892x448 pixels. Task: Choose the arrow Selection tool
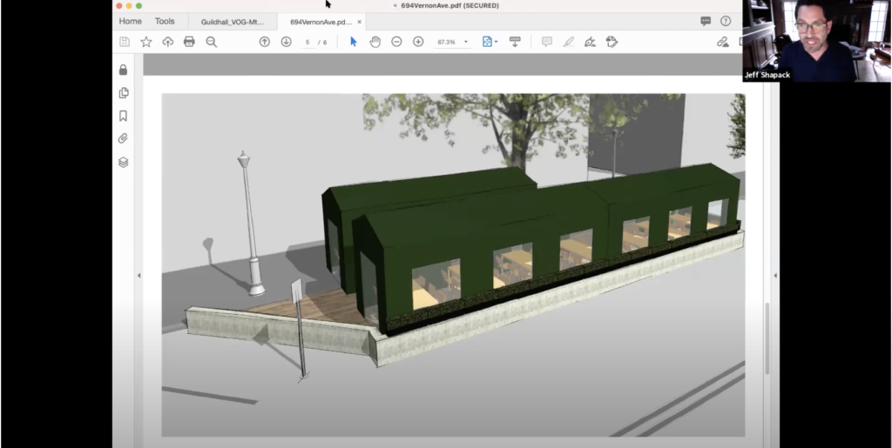click(x=353, y=42)
